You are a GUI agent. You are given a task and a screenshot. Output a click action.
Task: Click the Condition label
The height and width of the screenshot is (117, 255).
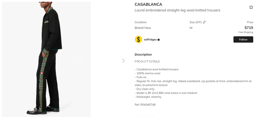point(141,22)
